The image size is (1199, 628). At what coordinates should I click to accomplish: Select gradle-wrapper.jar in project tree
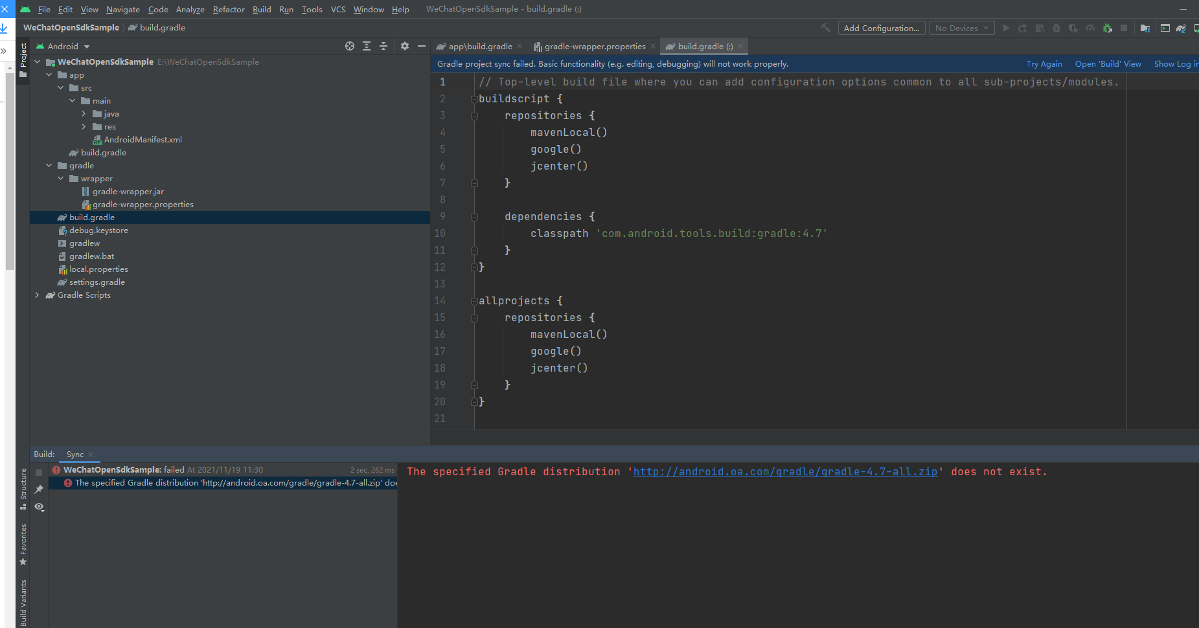pos(128,192)
